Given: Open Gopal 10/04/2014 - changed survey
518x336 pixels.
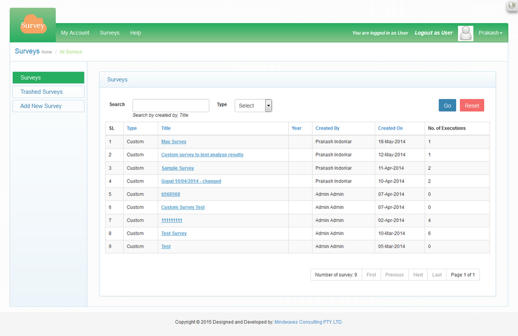Looking at the screenshot, I should click(191, 181).
